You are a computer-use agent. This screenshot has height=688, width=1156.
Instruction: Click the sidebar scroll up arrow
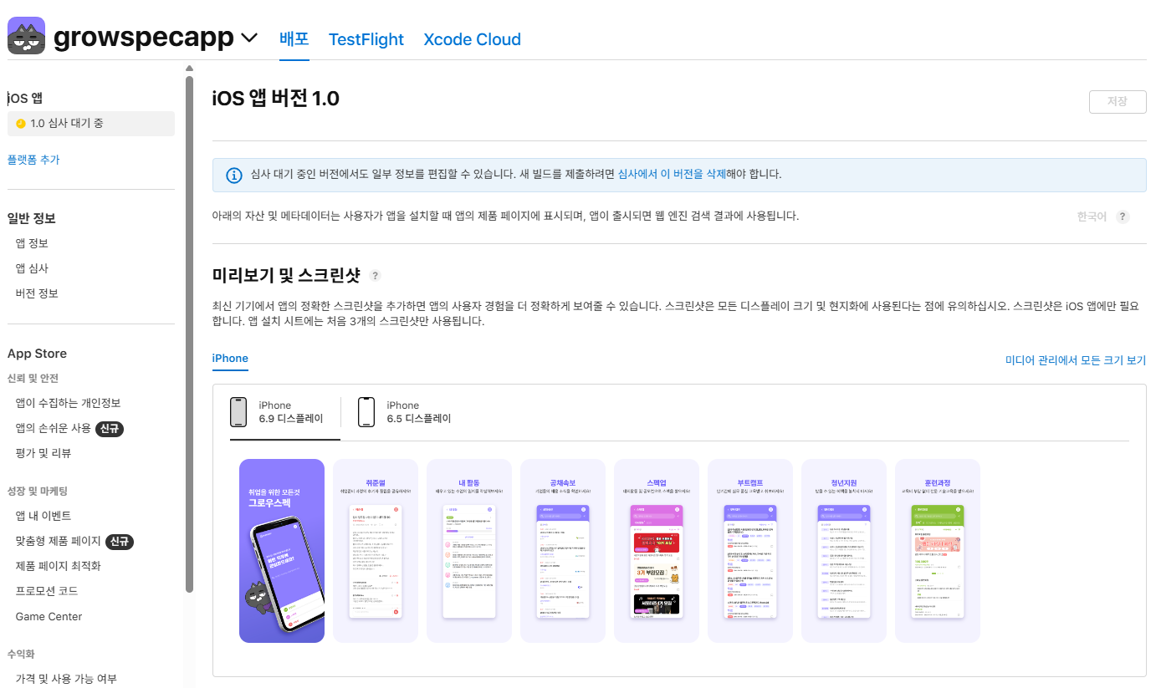(x=189, y=68)
